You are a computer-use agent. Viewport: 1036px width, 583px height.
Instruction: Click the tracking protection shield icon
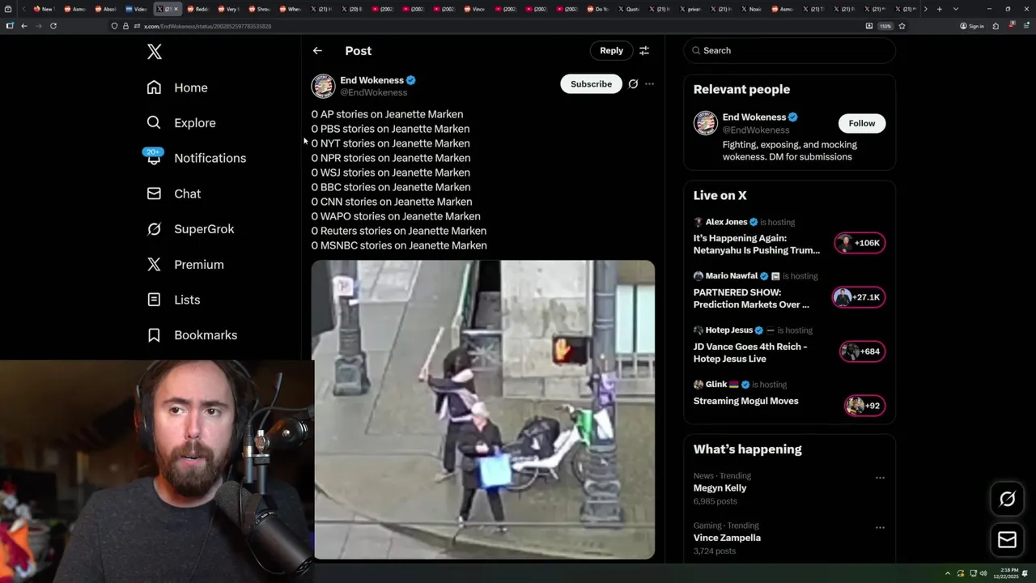[x=114, y=26]
